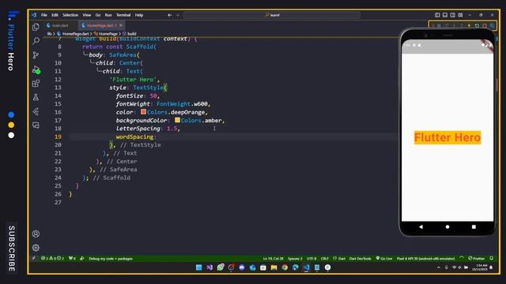Open the Testing flask view
The image size is (506, 284).
pos(36,97)
